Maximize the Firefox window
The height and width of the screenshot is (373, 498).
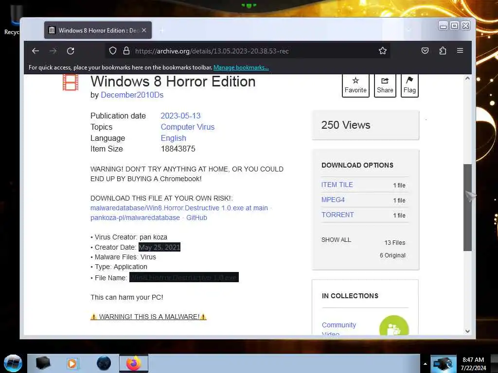point(455,26)
